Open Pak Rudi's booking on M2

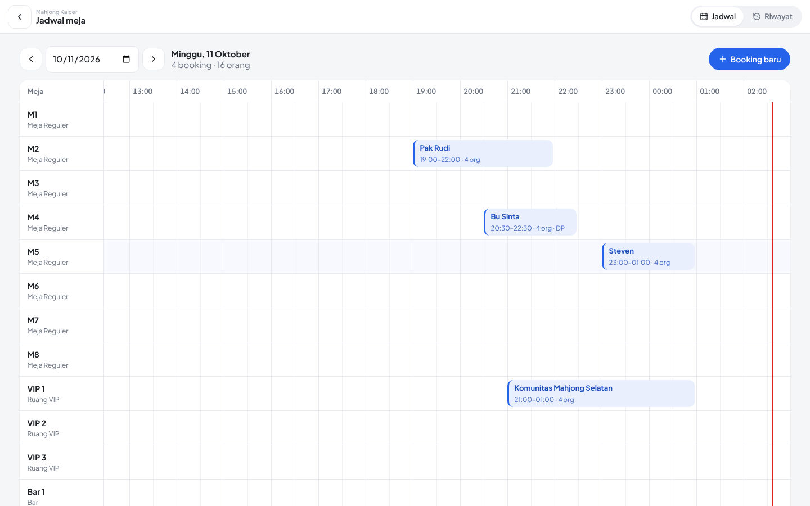pyautogui.click(x=483, y=153)
